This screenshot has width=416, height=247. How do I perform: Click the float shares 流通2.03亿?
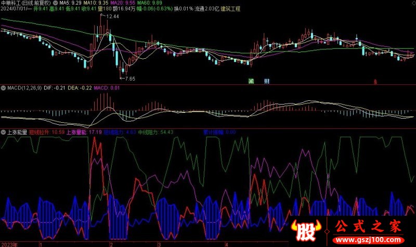[x=207, y=9]
